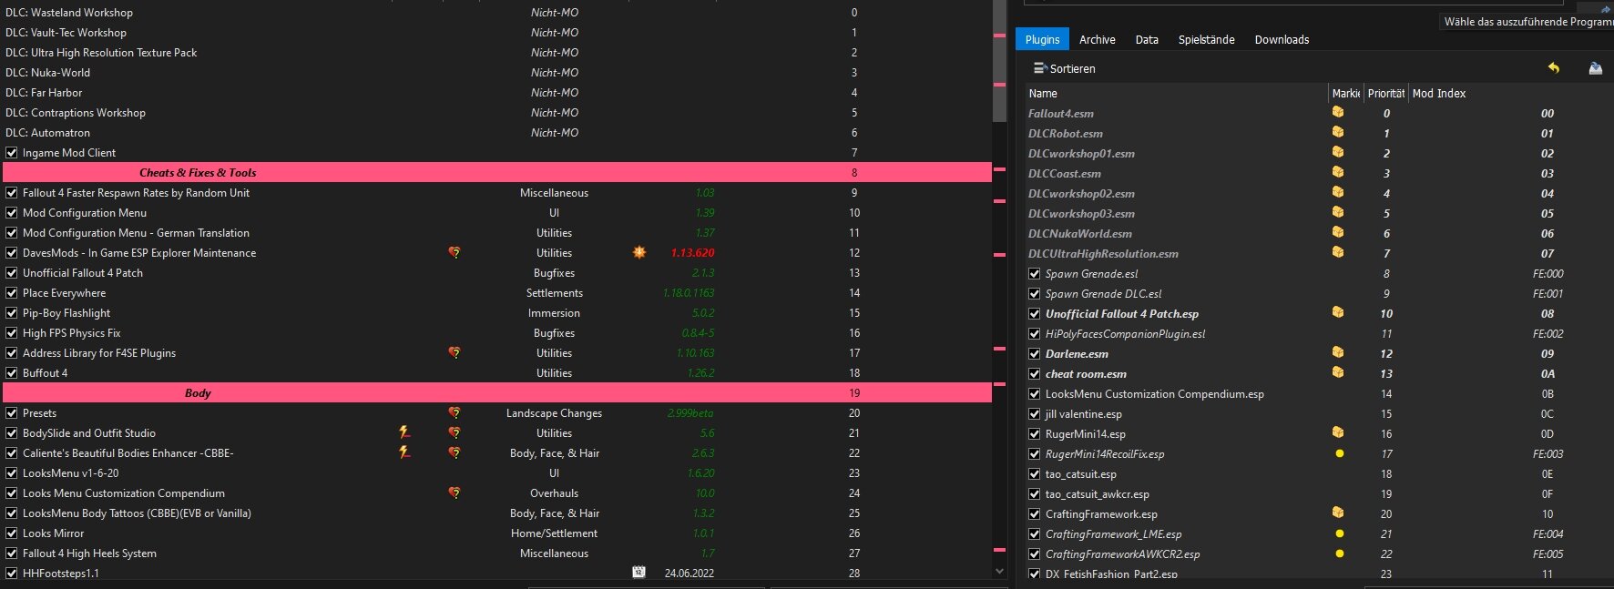
Task: Select the LooksMenu v1-6-20 mod row
Action: (x=497, y=473)
